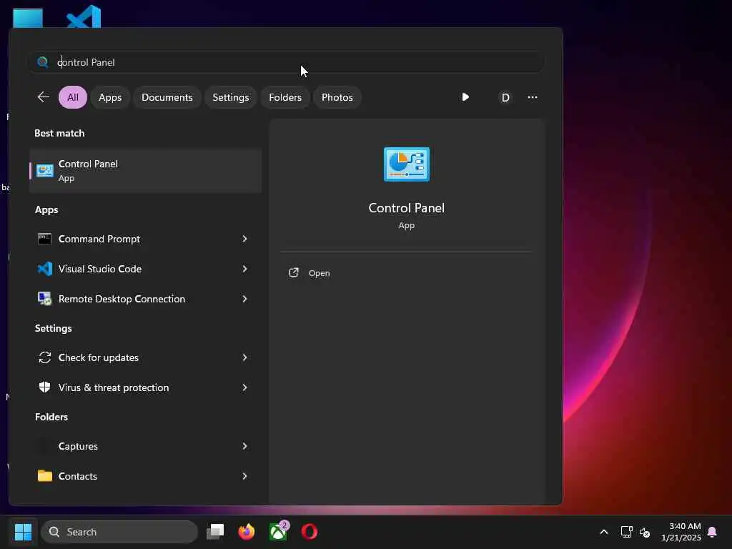The width and height of the screenshot is (732, 549).
Task: Click the Control Panel icon in Best match
Action: coord(45,171)
